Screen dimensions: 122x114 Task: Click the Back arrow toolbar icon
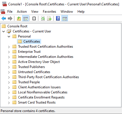pos(4,18)
